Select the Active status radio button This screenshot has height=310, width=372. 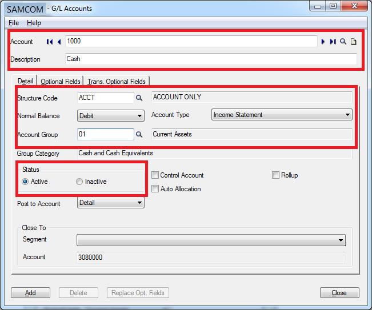pos(25,182)
